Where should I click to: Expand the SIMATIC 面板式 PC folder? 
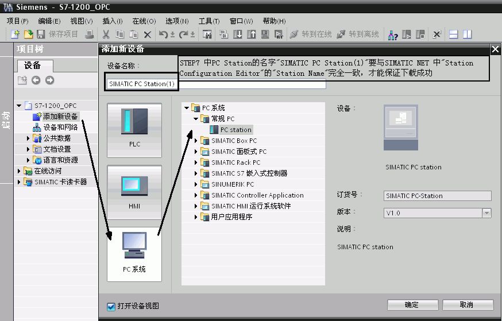(x=196, y=152)
